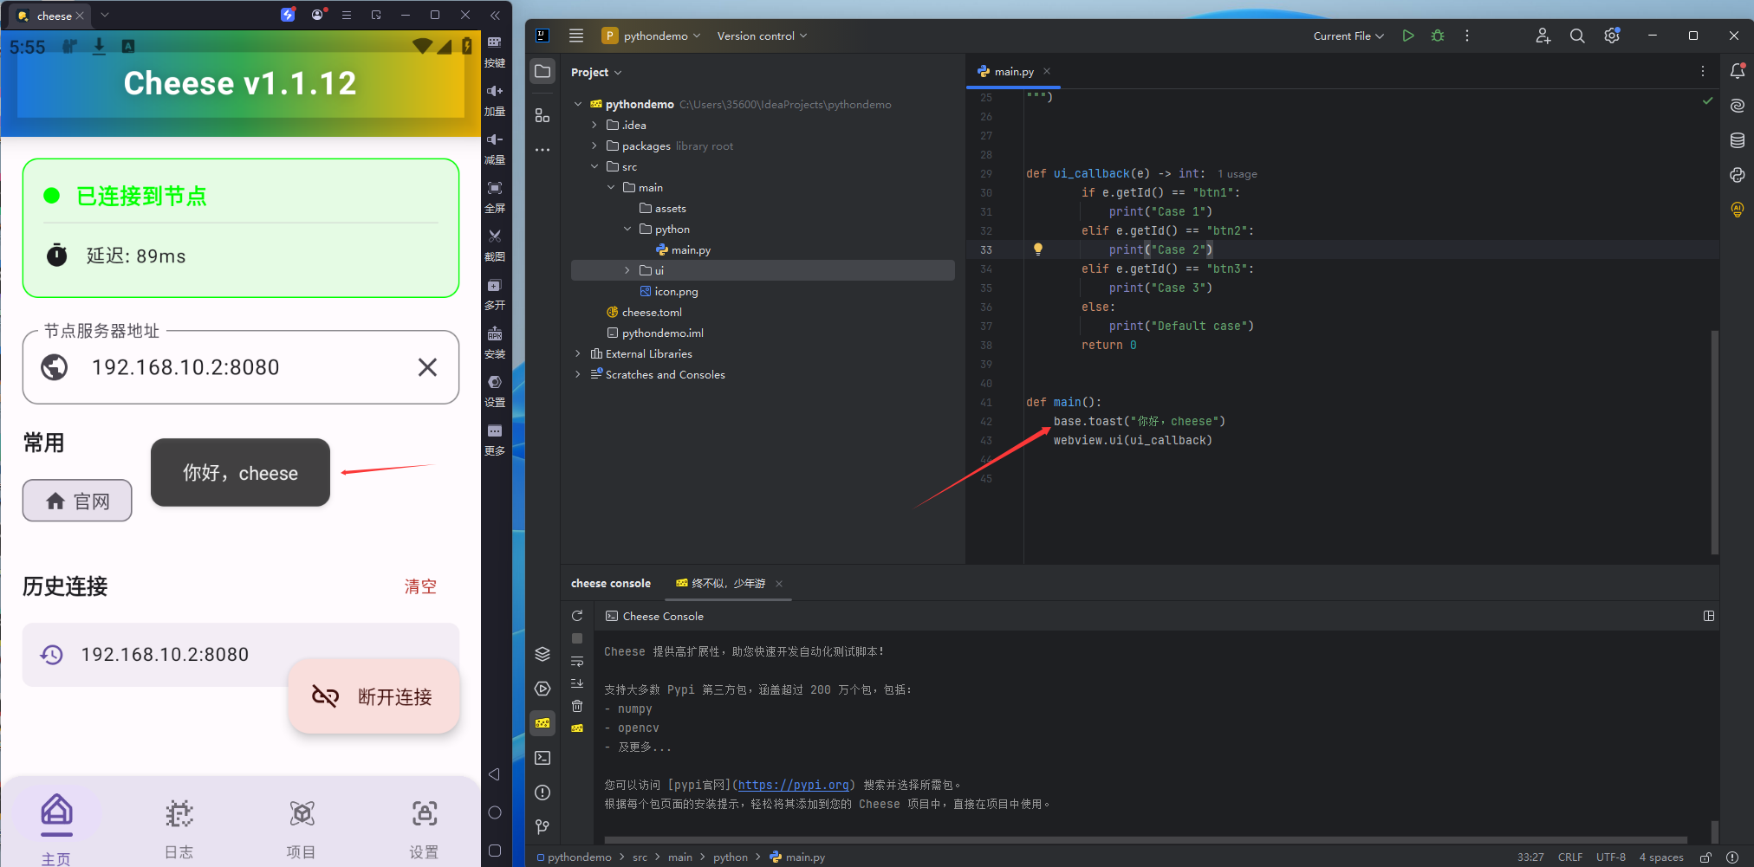The height and width of the screenshot is (867, 1754).
Task: Open Search Everywhere magnifier icon
Action: [x=1577, y=36]
